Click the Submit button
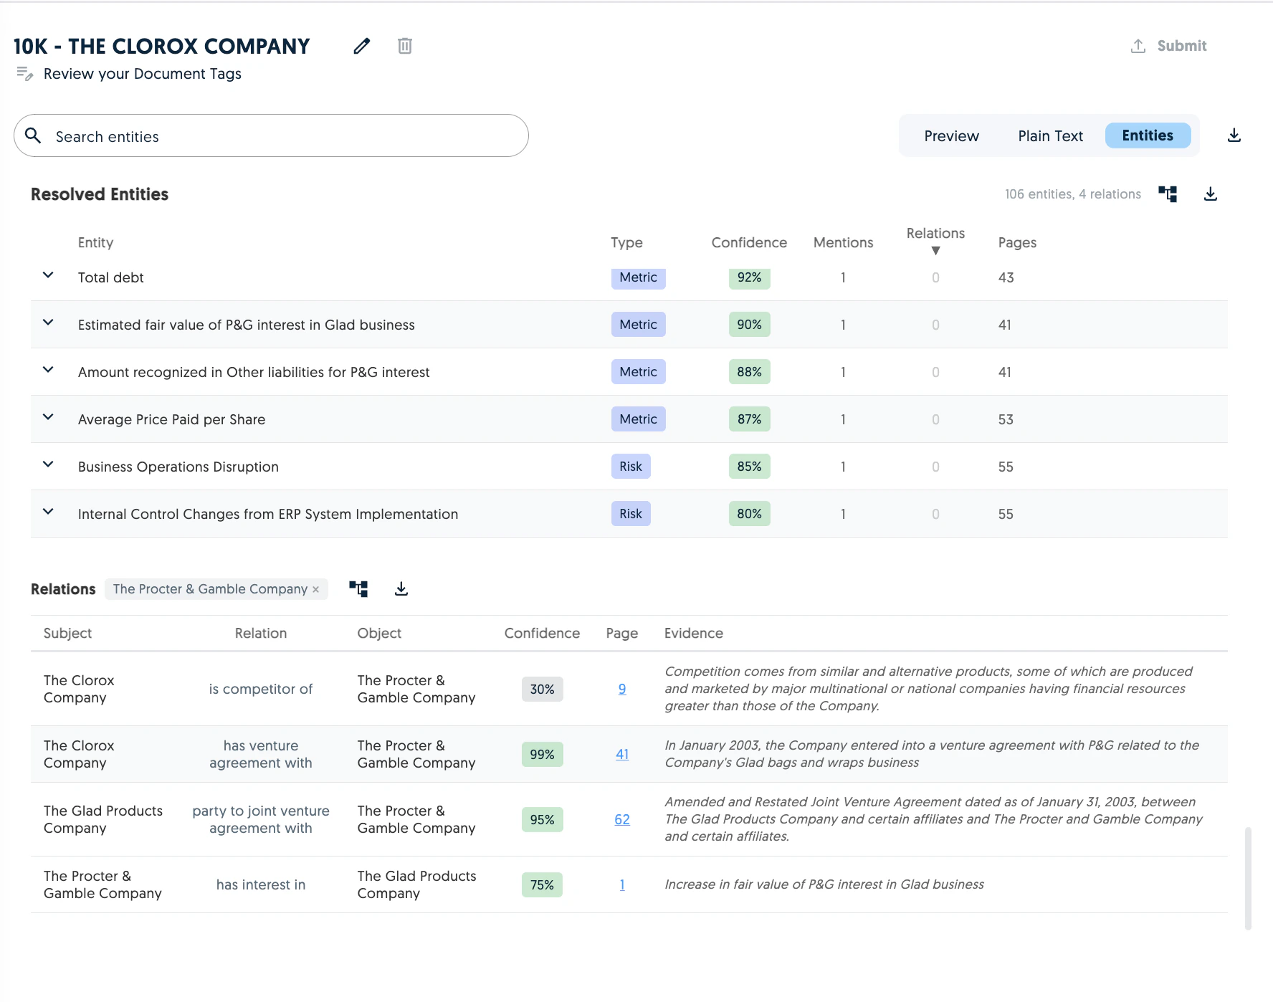 coord(1169,46)
